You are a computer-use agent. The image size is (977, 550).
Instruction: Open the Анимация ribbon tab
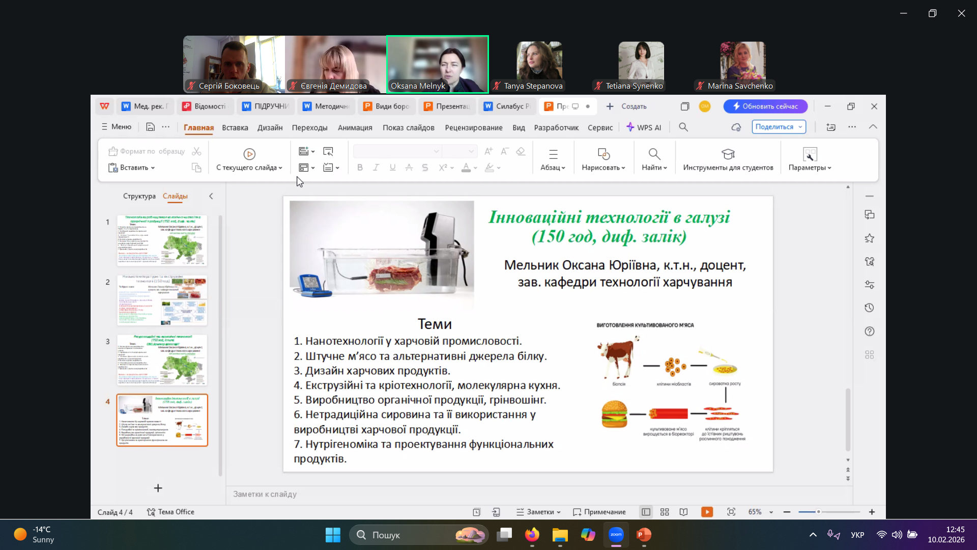tap(355, 127)
